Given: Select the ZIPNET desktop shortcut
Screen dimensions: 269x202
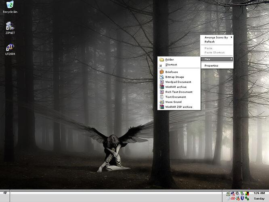Looking at the screenshot, I should coord(10,26).
